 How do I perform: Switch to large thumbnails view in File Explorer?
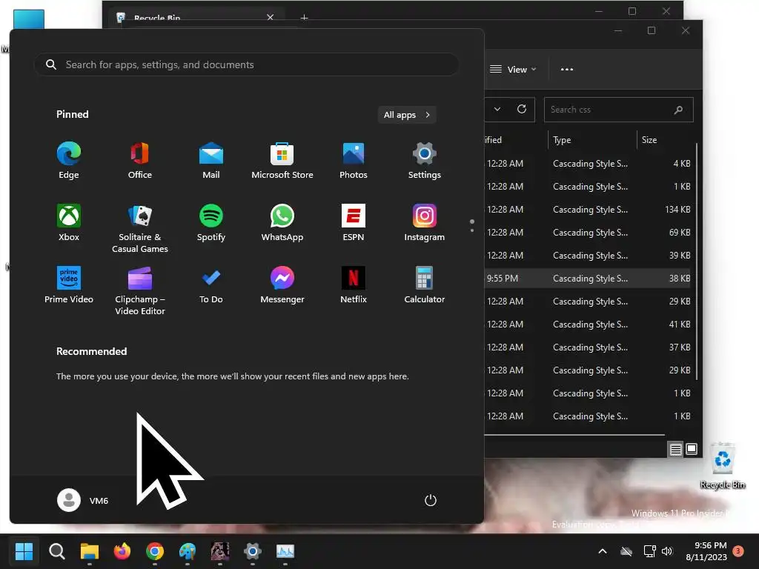point(692,450)
